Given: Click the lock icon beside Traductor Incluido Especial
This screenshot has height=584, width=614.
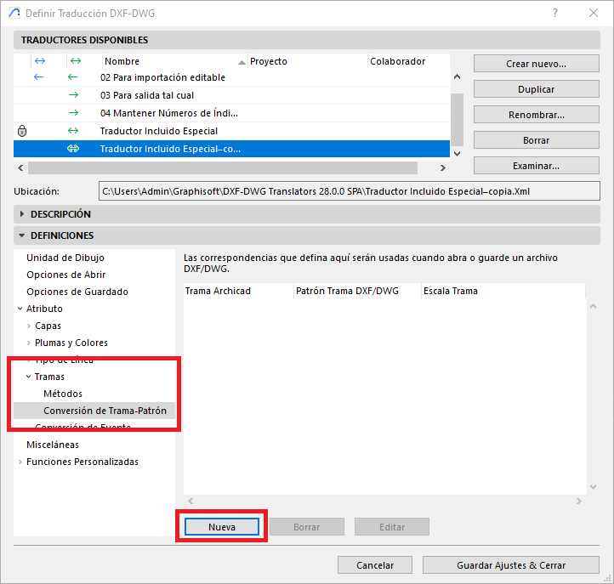Looking at the screenshot, I should tap(22, 131).
